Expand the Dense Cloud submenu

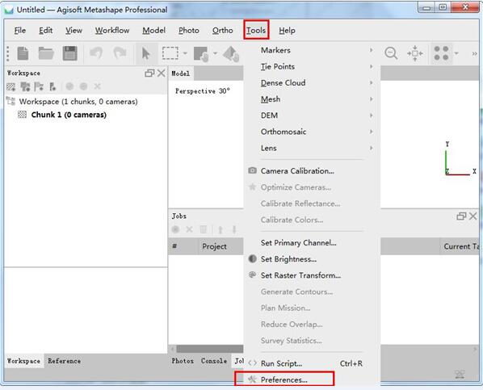click(311, 83)
